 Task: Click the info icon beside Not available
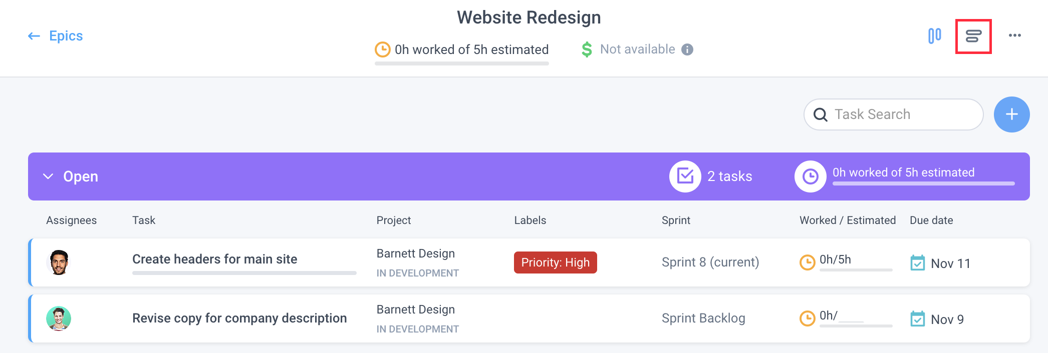pyautogui.click(x=687, y=49)
